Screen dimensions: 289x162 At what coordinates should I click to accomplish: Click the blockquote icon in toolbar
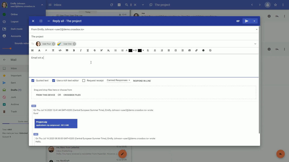[x=67, y=50]
